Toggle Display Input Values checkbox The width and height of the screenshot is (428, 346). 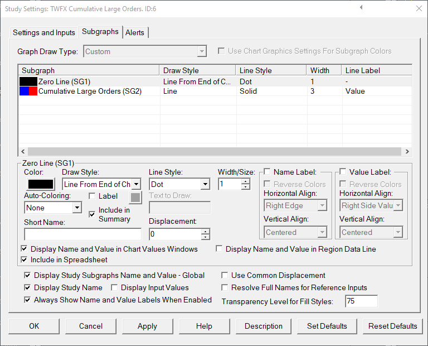click(114, 288)
